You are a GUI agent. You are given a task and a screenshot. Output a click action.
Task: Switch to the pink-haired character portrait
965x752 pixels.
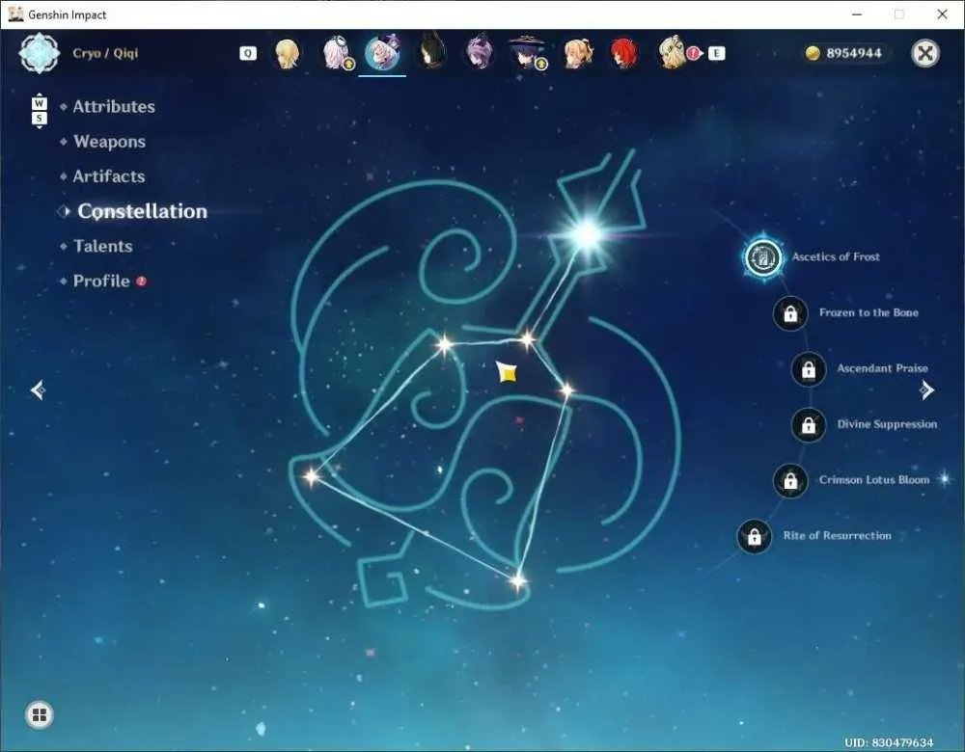(337, 52)
